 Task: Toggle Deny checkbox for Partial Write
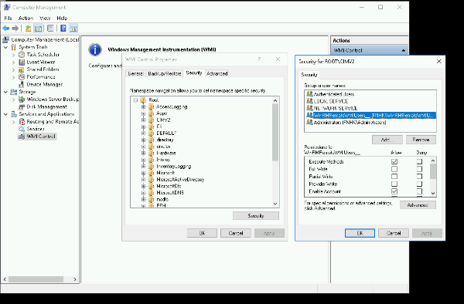pyautogui.click(x=419, y=176)
